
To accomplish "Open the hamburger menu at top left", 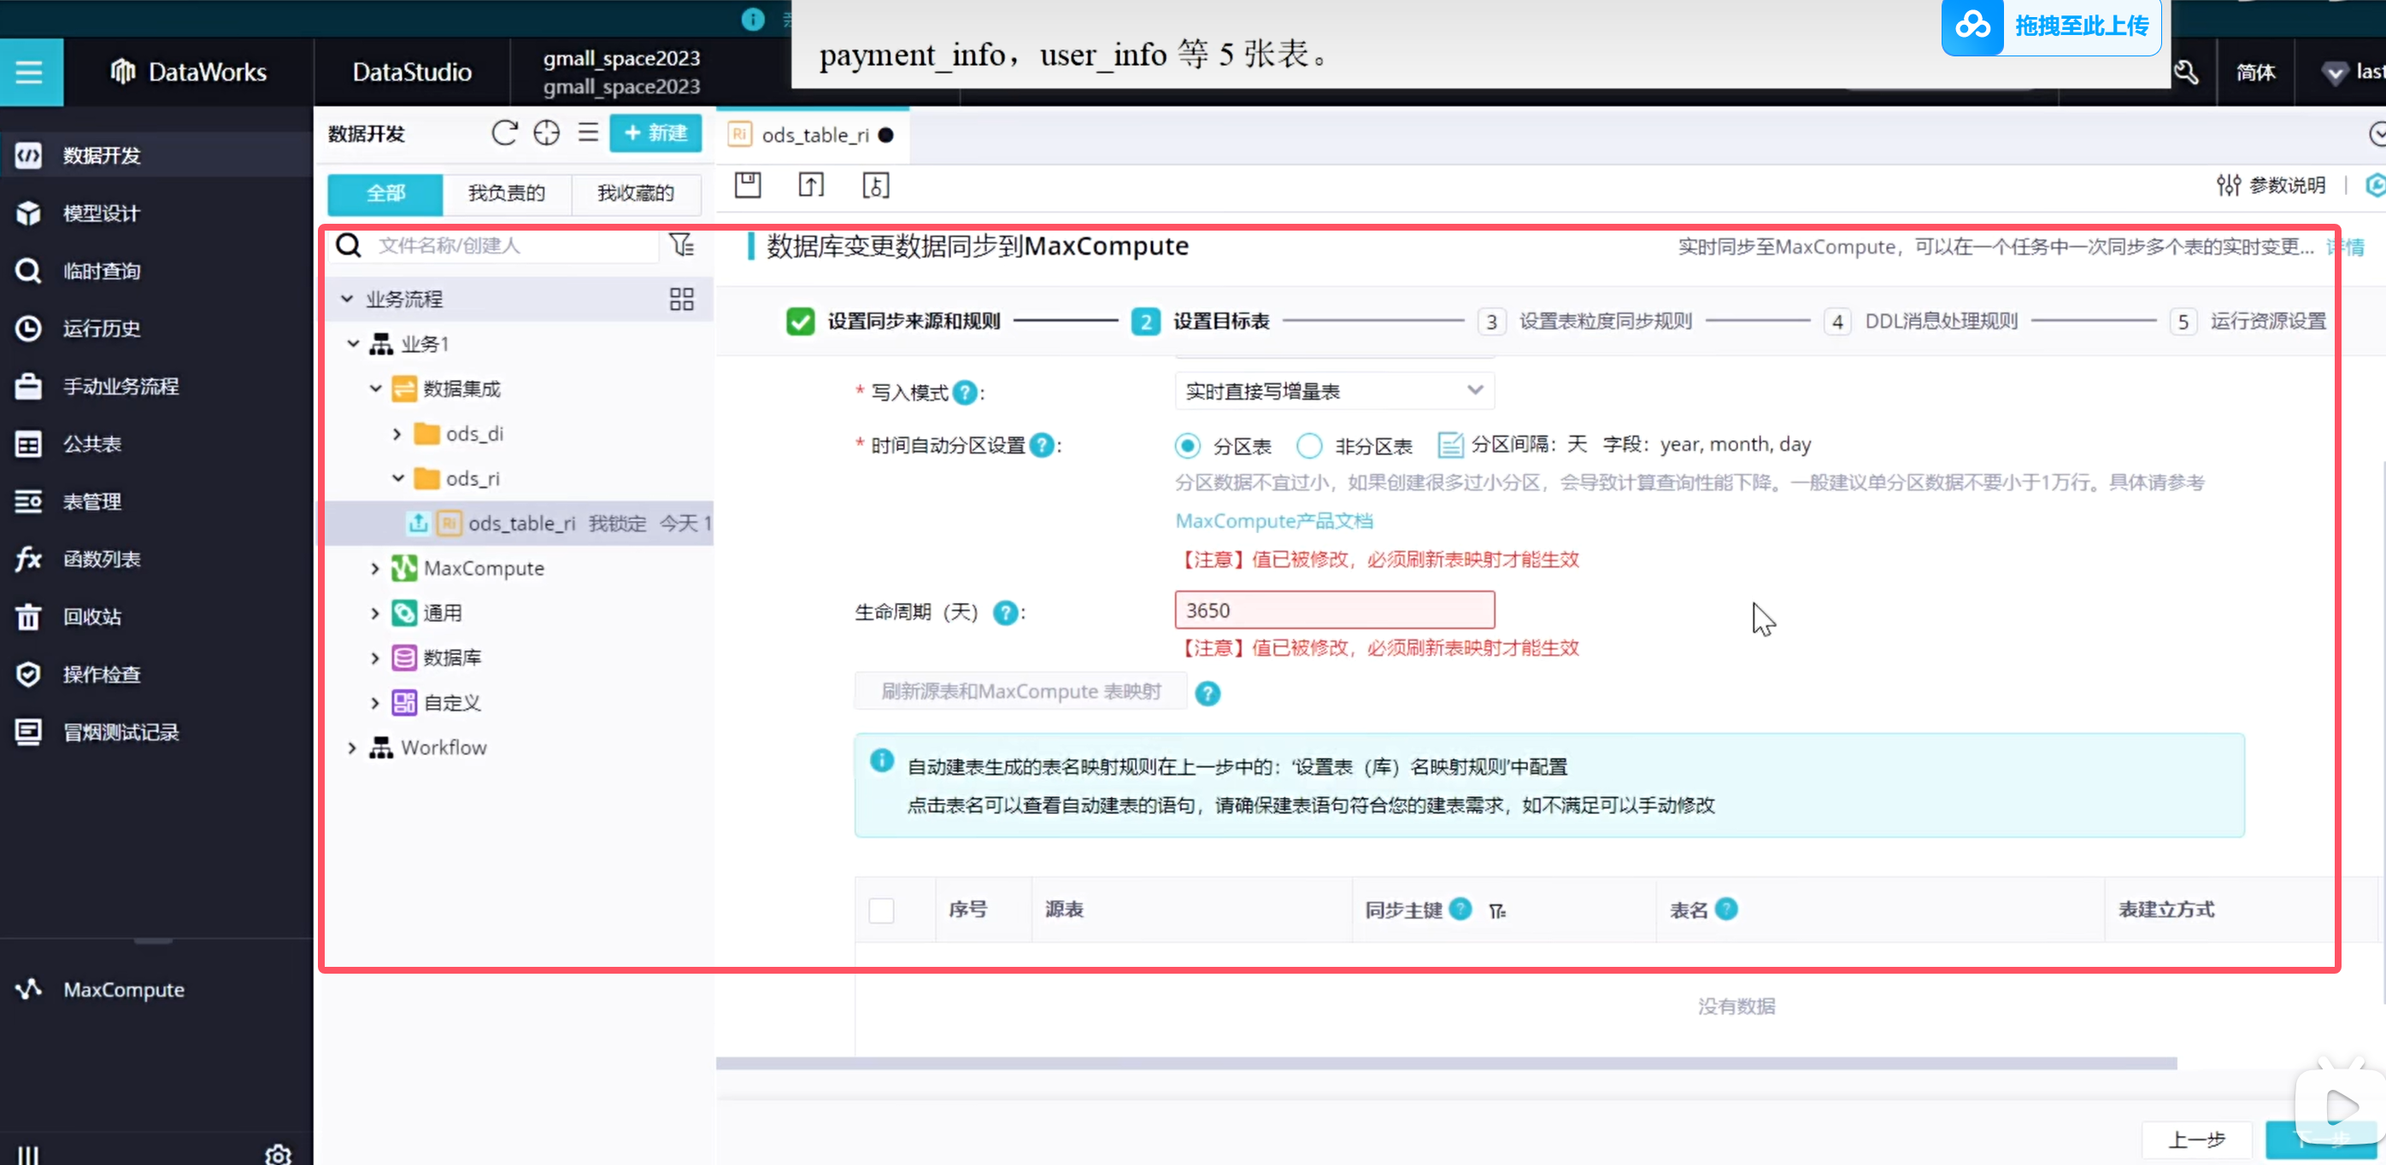I will click(30, 71).
